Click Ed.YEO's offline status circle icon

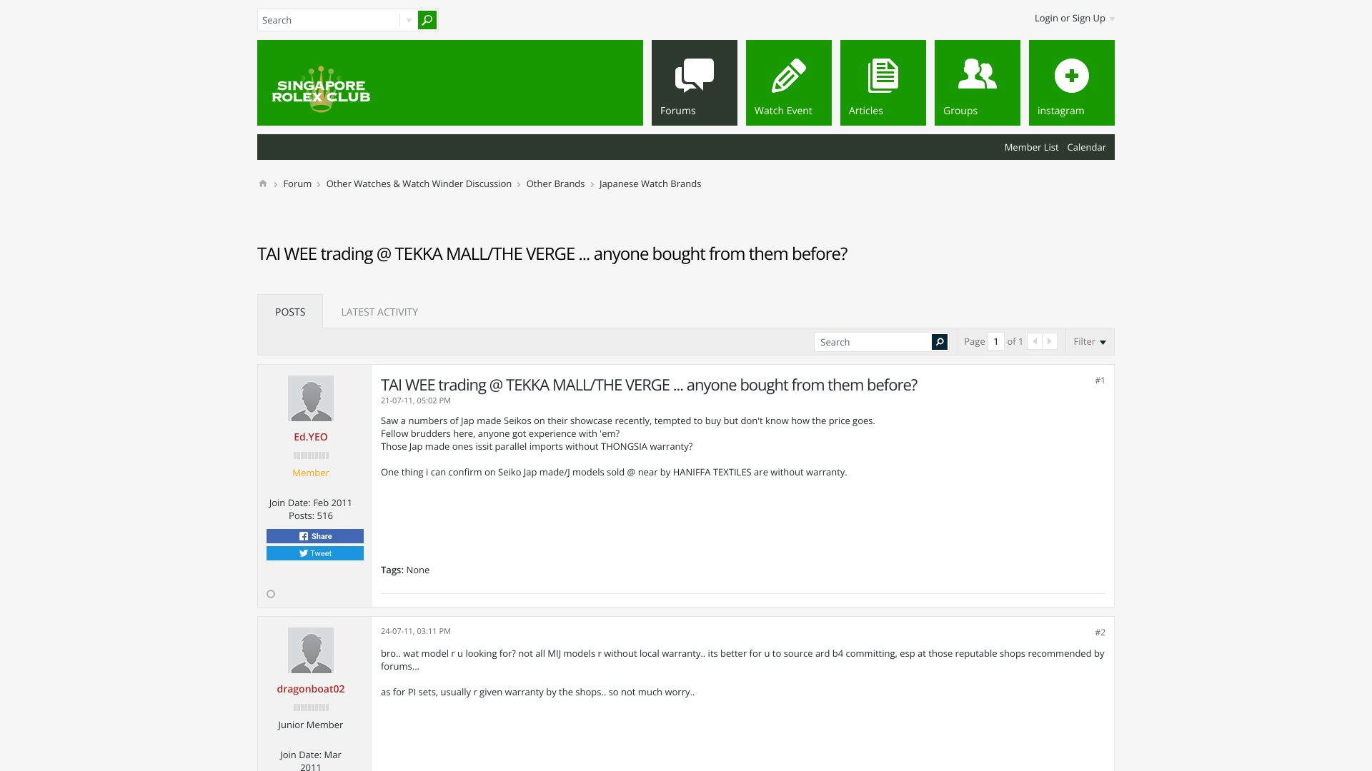(x=271, y=594)
